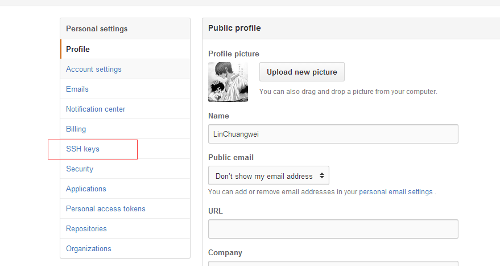Image resolution: width=500 pixels, height=266 pixels.
Task: Click the Upload new picture button
Action: (x=301, y=72)
